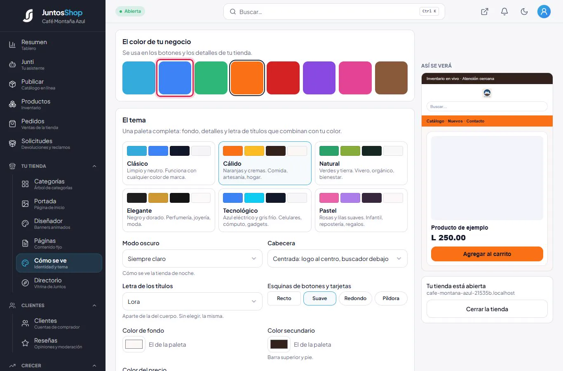563x371 pixels.
Task: Choose the Natural theme card
Action: (x=361, y=163)
